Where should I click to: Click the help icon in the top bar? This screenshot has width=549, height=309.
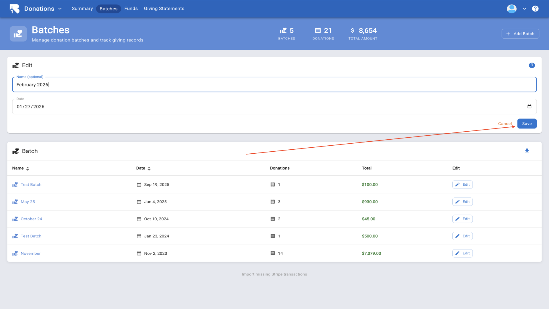point(535,9)
